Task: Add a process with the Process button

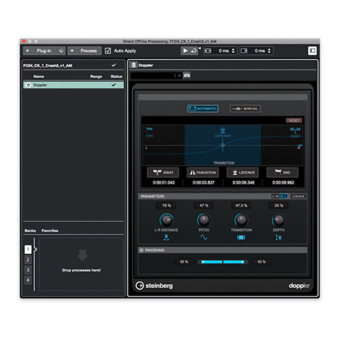Action: [85, 51]
